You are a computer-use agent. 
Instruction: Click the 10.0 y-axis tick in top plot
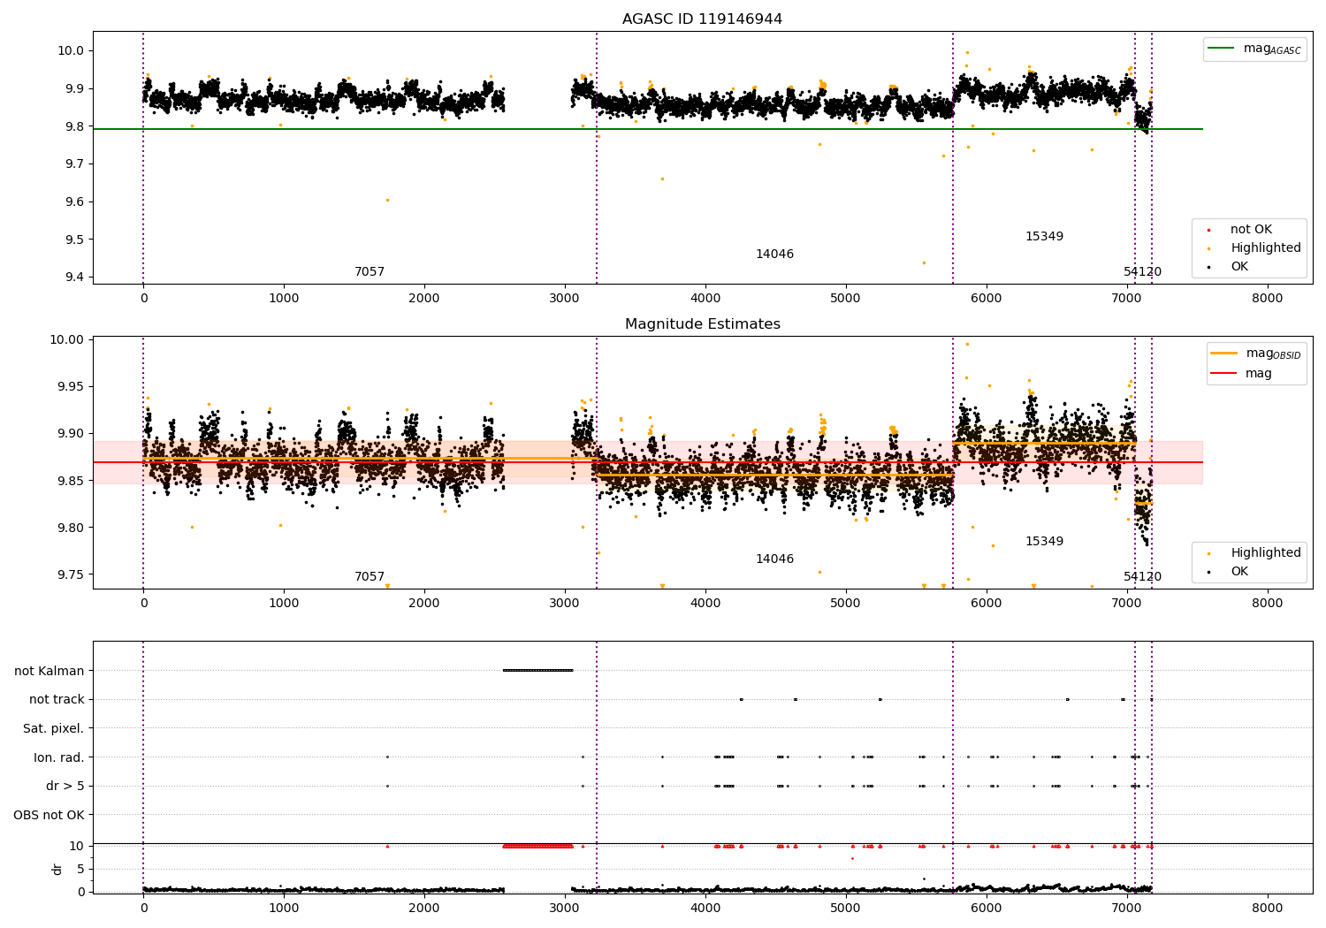point(71,51)
